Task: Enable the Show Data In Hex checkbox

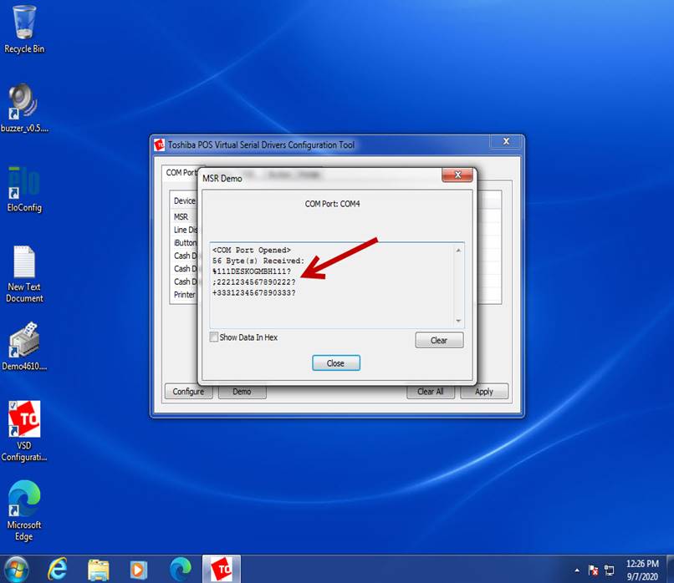Action: (214, 337)
